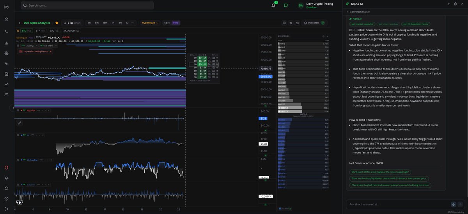Click the microphone icon in AI input
The height and width of the screenshot is (214, 468).
pyautogui.click(x=453, y=204)
